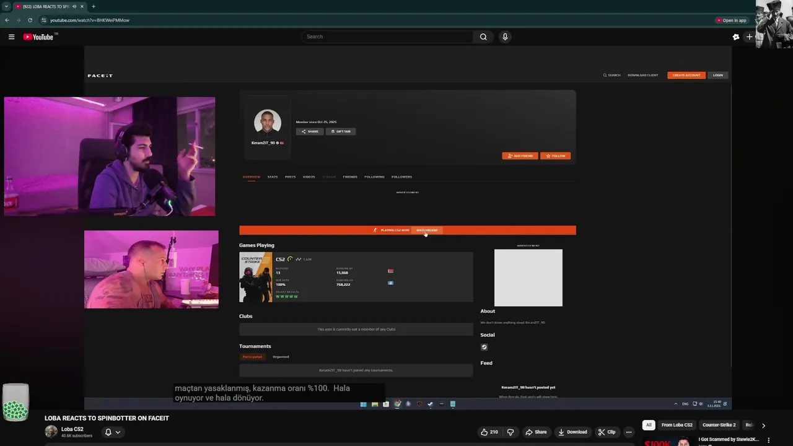Click the browser address bar URL
Viewport: 793px width, 446px height.
click(89, 20)
